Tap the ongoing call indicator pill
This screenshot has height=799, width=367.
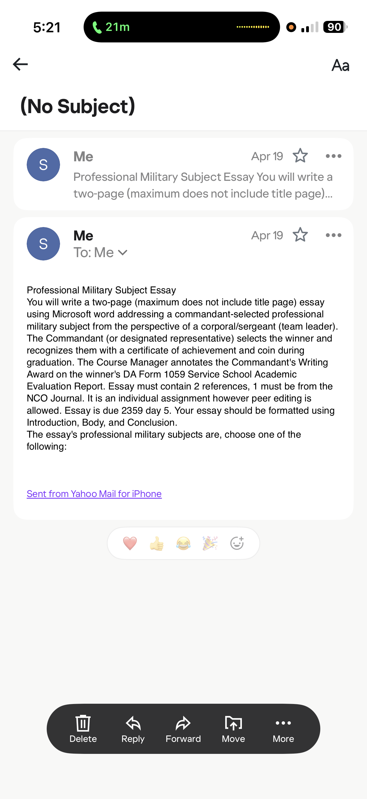182,27
